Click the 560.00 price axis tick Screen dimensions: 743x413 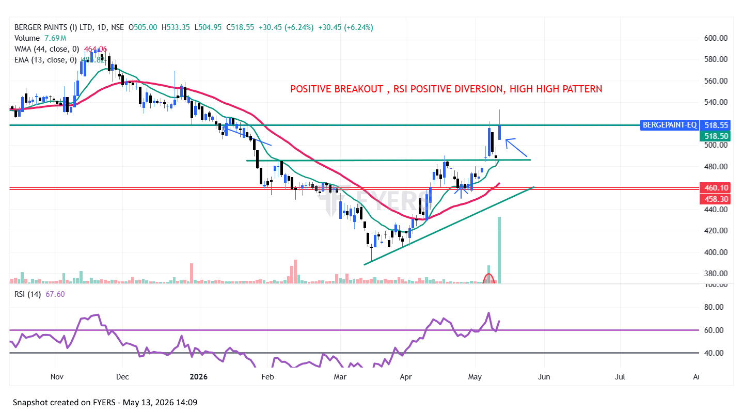point(716,81)
